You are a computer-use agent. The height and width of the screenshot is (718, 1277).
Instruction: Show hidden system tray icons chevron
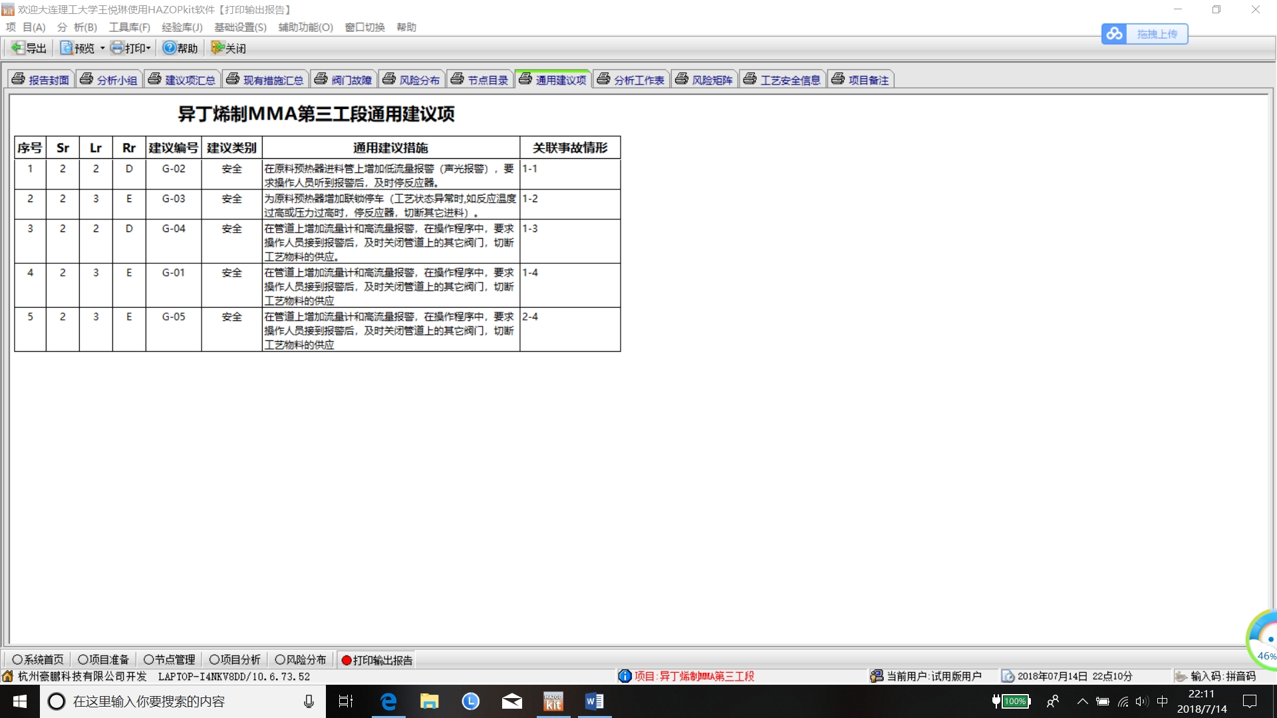[1082, 701]
